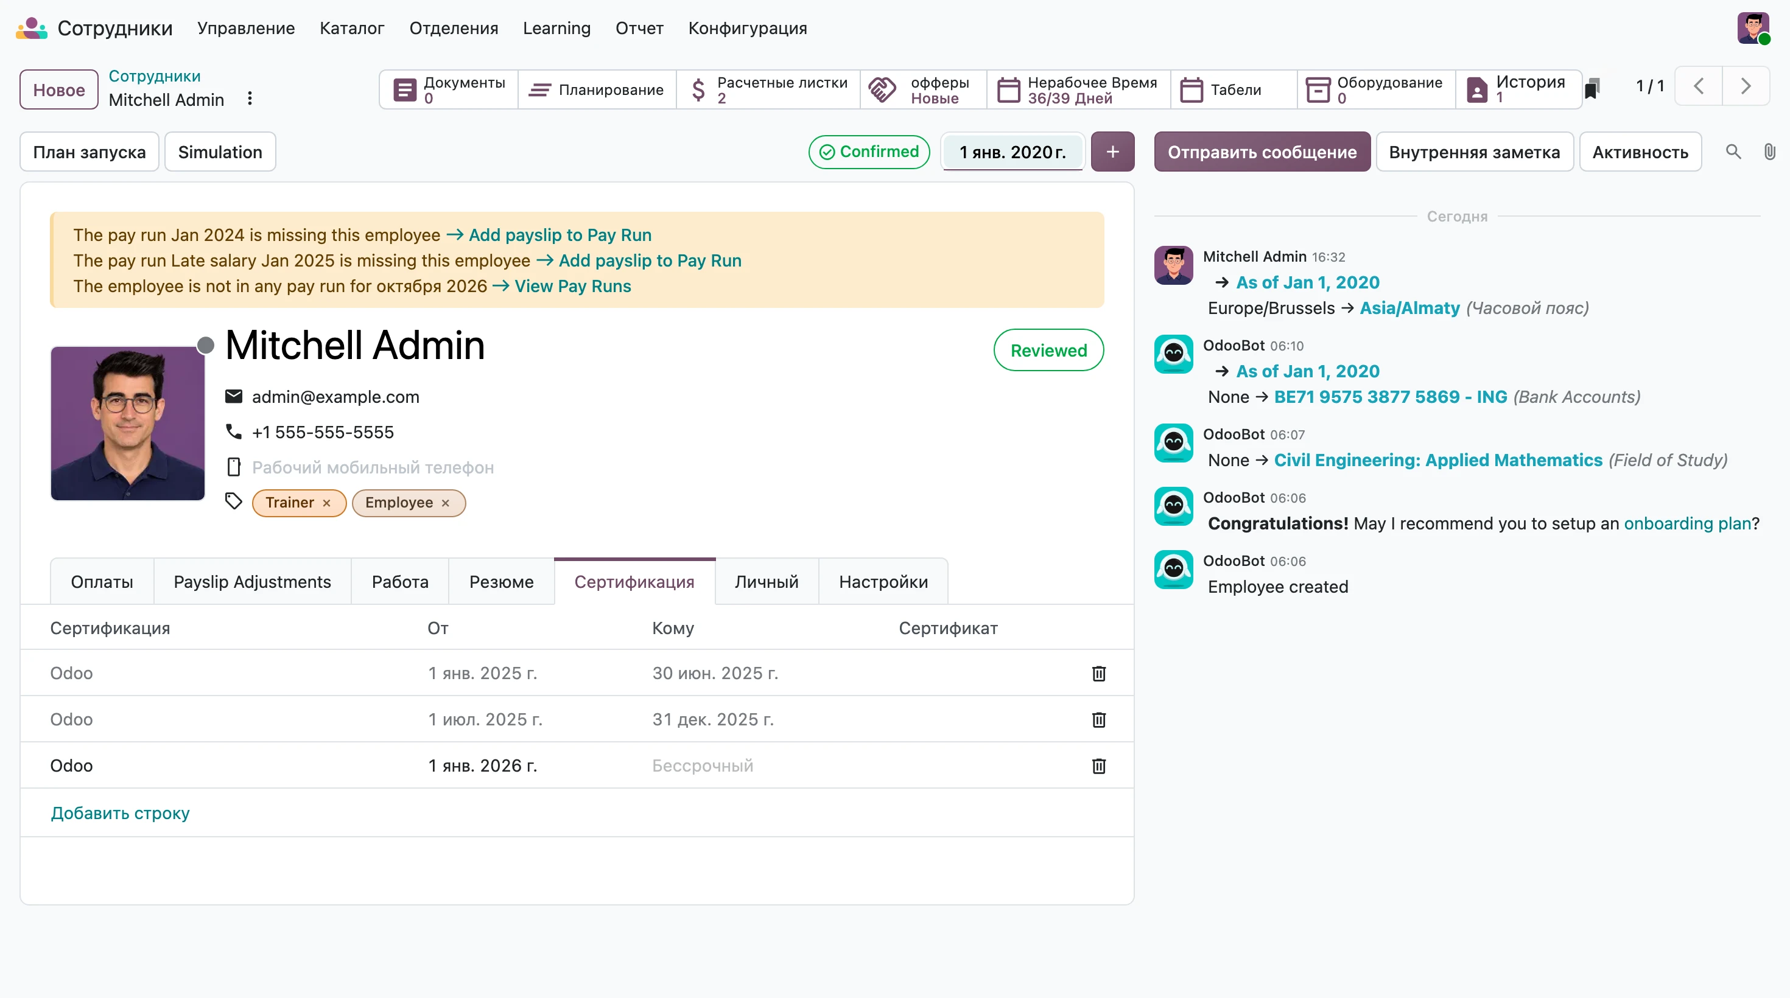Open the History smart button
This screenshot has height=998, width=1790.
coord(1518,89)
